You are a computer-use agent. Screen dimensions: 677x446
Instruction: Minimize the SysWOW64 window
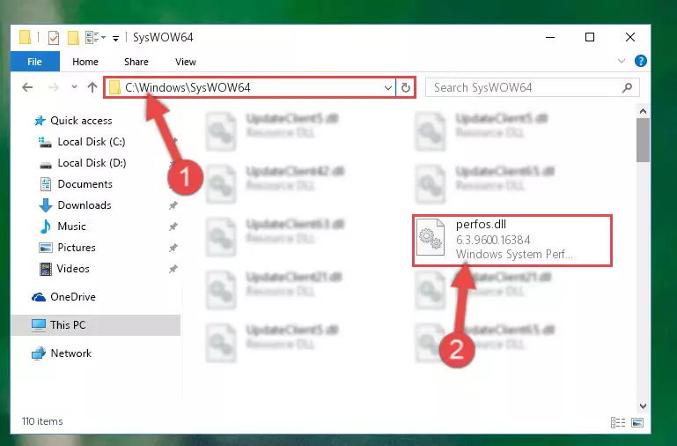point(550,37)
